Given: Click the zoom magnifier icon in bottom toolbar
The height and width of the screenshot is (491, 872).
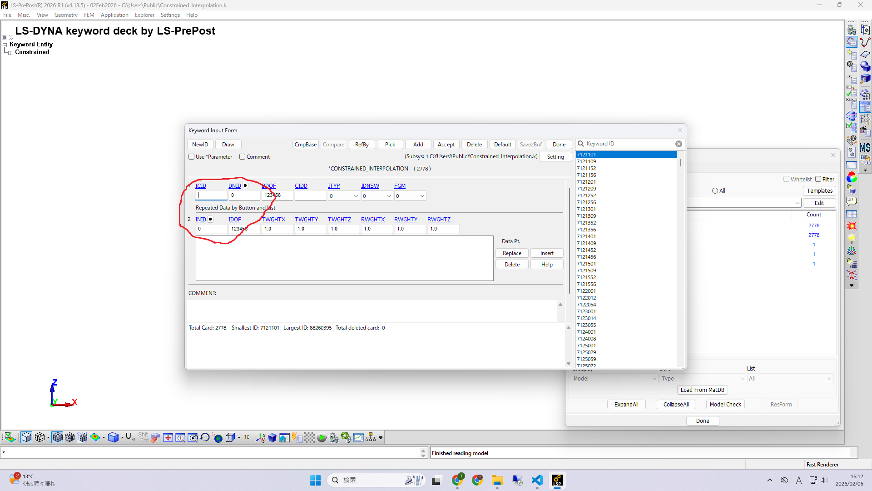Looking at the screenshot, I should (x=180, y=437).
